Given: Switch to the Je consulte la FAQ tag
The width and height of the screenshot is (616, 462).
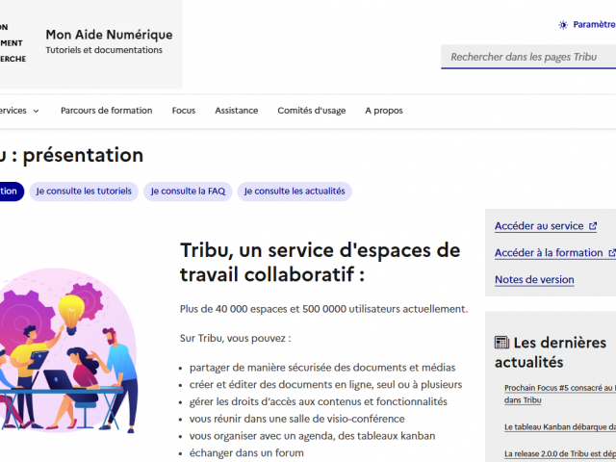Looking at the screenshot, I should (188, 192).
